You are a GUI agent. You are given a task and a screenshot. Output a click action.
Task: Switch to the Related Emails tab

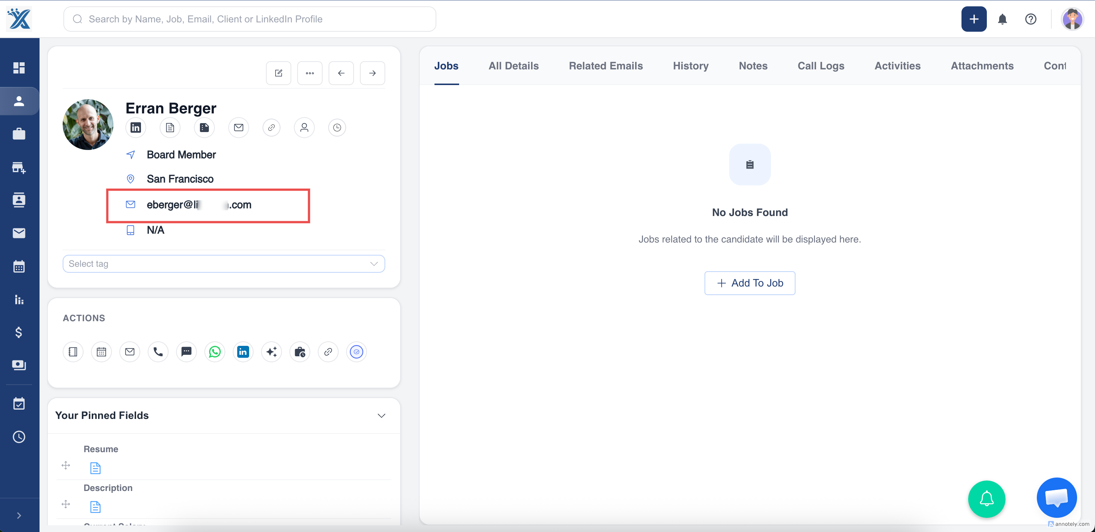click(606, 66)
